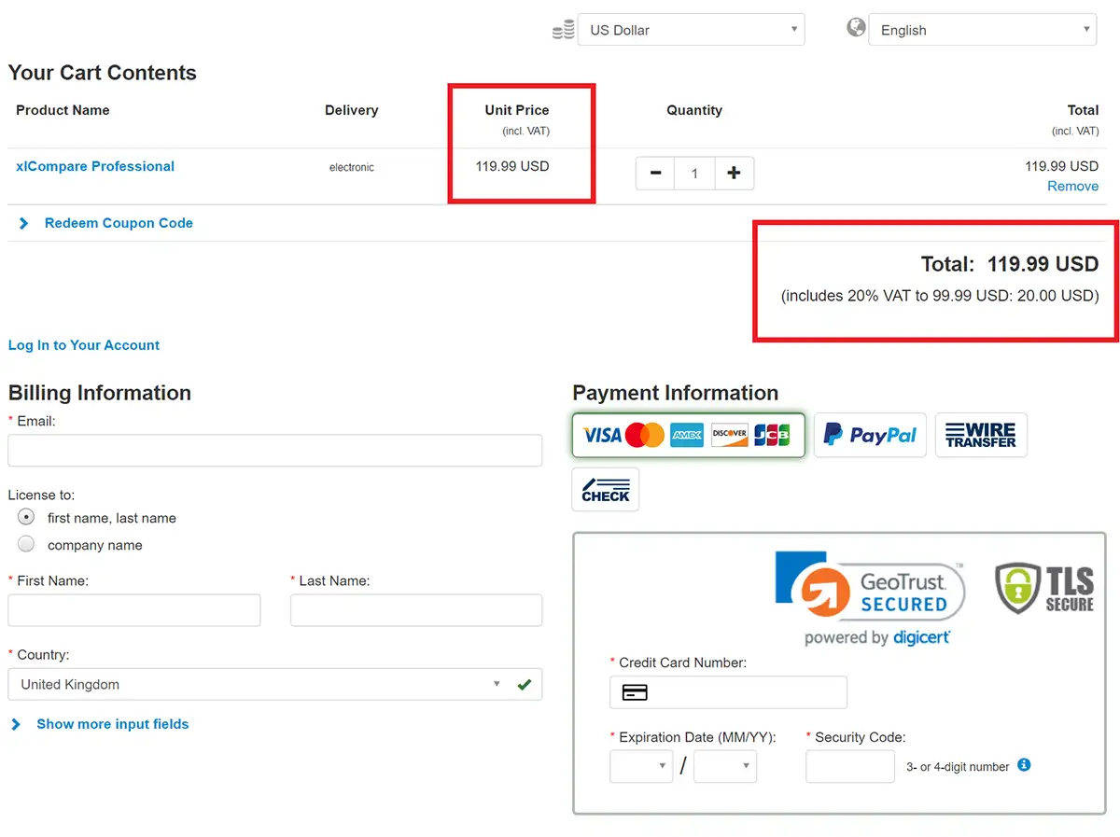Click the currency coins icon
The width and height of the screenshot is (1120, 837).
(x=563, y=30)
